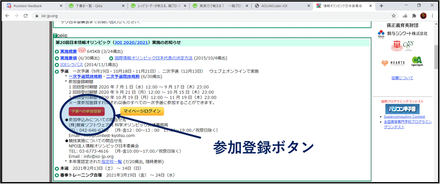Screen dimensions: 440x184
Task: Open the 実施概要 link
Action: [69, 52]
